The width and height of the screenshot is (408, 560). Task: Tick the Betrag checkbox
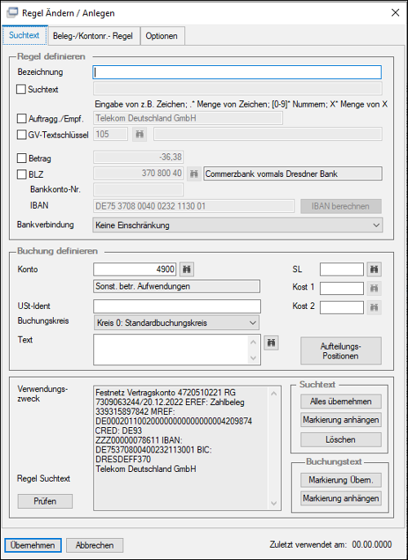tap(21, 158)
